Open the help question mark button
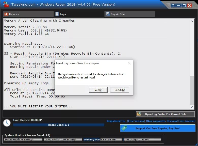This screenshot has height=146, width=198. (x=173, y=5)
